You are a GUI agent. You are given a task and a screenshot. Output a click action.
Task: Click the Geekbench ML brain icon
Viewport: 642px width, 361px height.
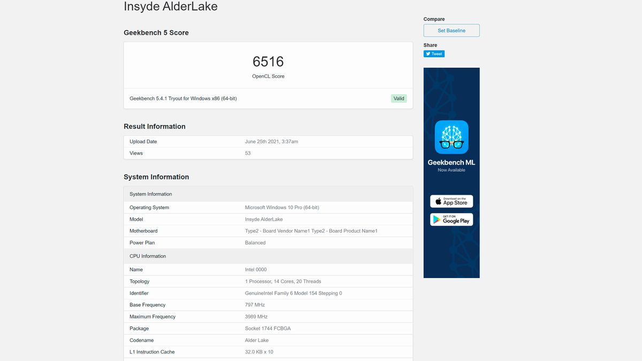click(x=452, y=137)
